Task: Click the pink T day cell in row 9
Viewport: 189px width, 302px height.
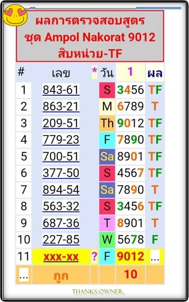Action: click(107, 223)
